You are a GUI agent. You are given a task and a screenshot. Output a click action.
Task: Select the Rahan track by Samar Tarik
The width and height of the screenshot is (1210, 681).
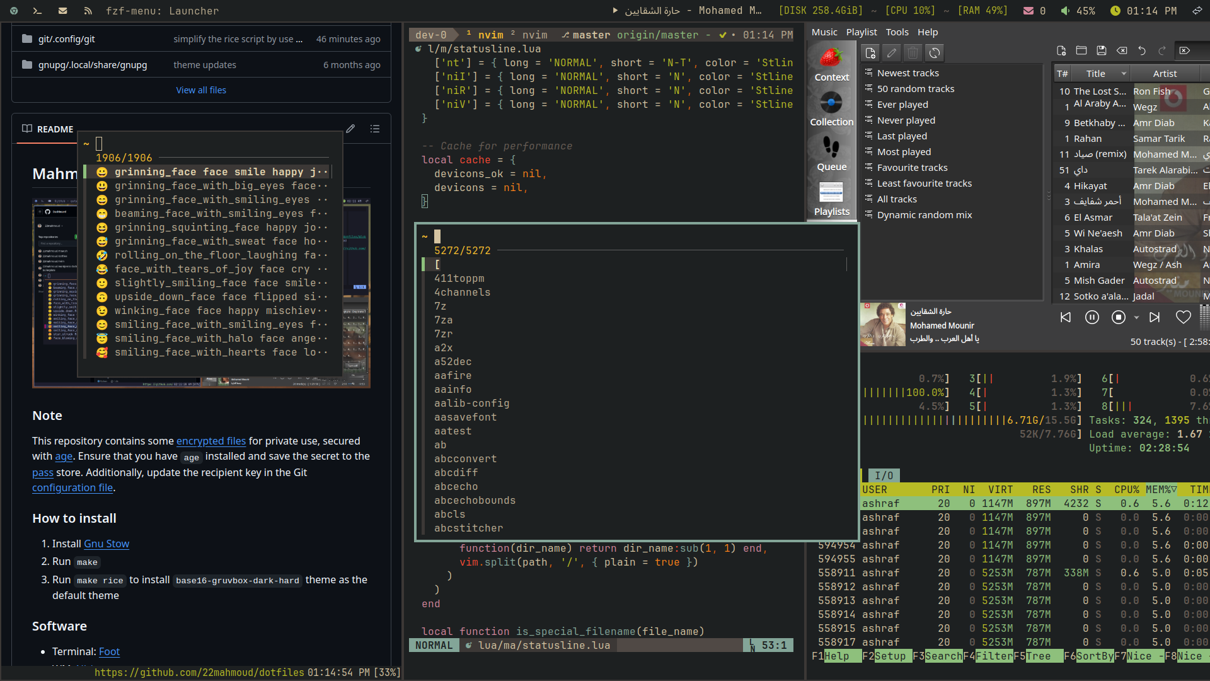(x=1131, y=139)
